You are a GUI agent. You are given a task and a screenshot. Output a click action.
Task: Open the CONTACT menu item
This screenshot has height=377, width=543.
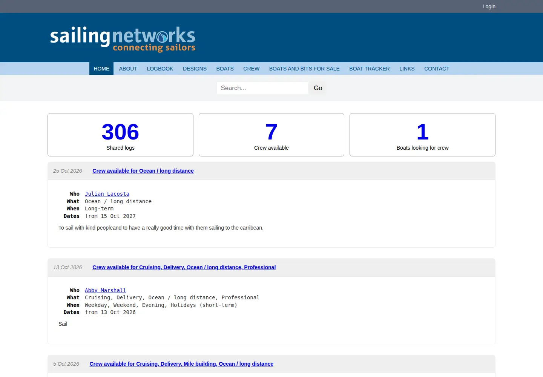[x=437, y=69]
